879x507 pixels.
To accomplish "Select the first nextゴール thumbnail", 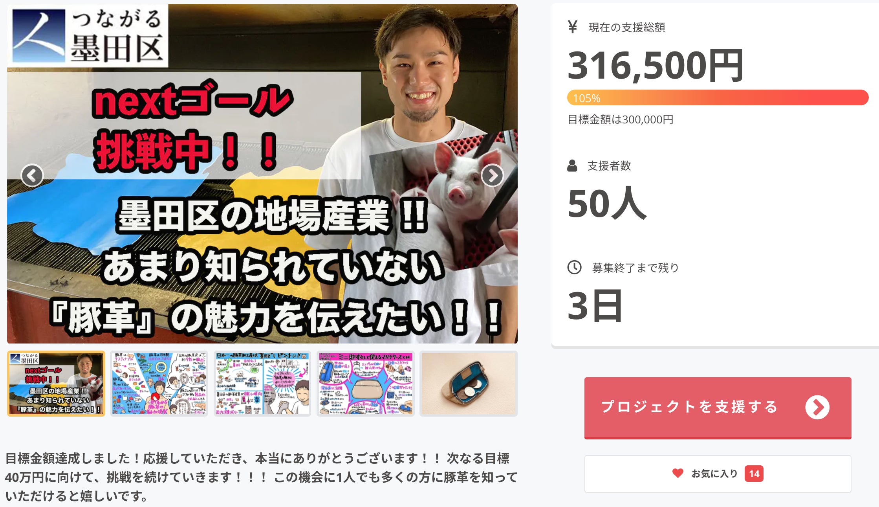I will [56, 384].
